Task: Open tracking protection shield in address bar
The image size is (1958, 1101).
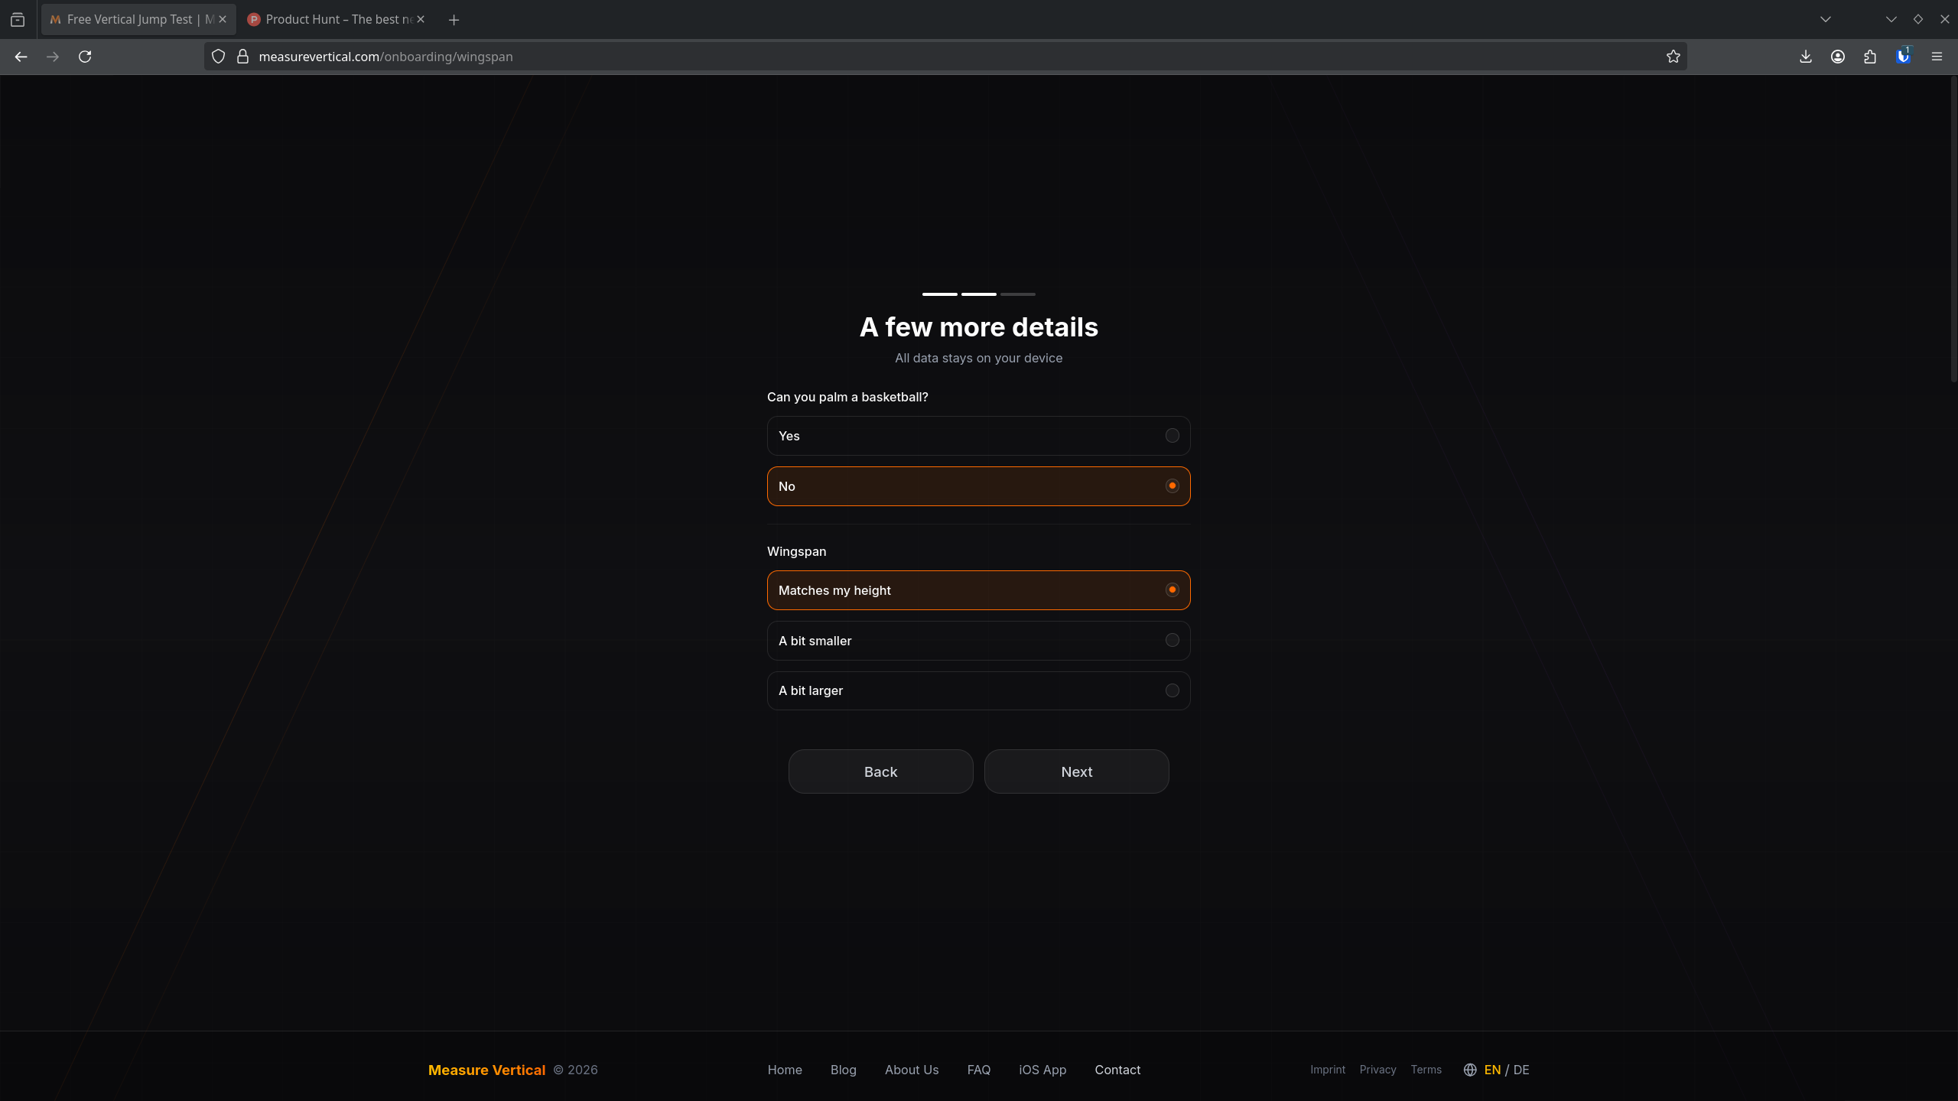Action: click(218, 56)
